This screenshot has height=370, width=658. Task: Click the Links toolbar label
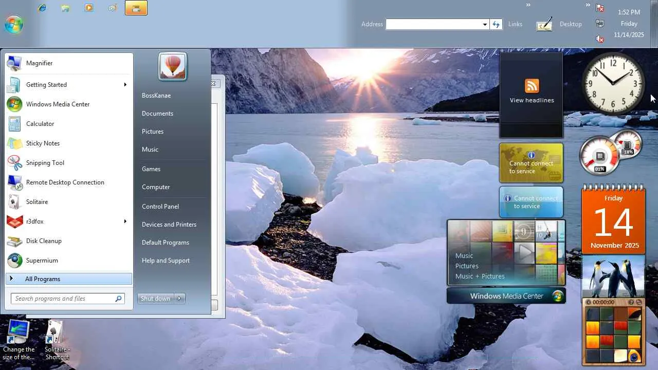(x=515, y=24)
